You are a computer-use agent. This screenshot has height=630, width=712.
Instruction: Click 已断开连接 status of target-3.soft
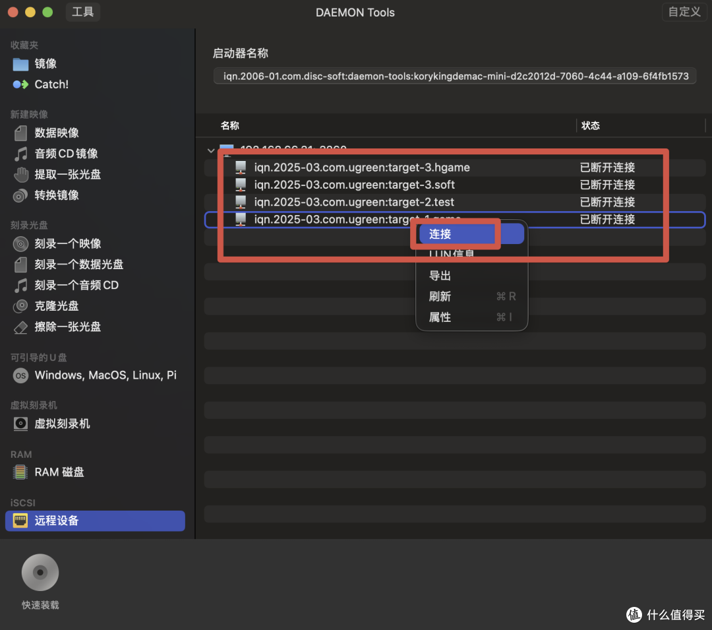[608, 185]
